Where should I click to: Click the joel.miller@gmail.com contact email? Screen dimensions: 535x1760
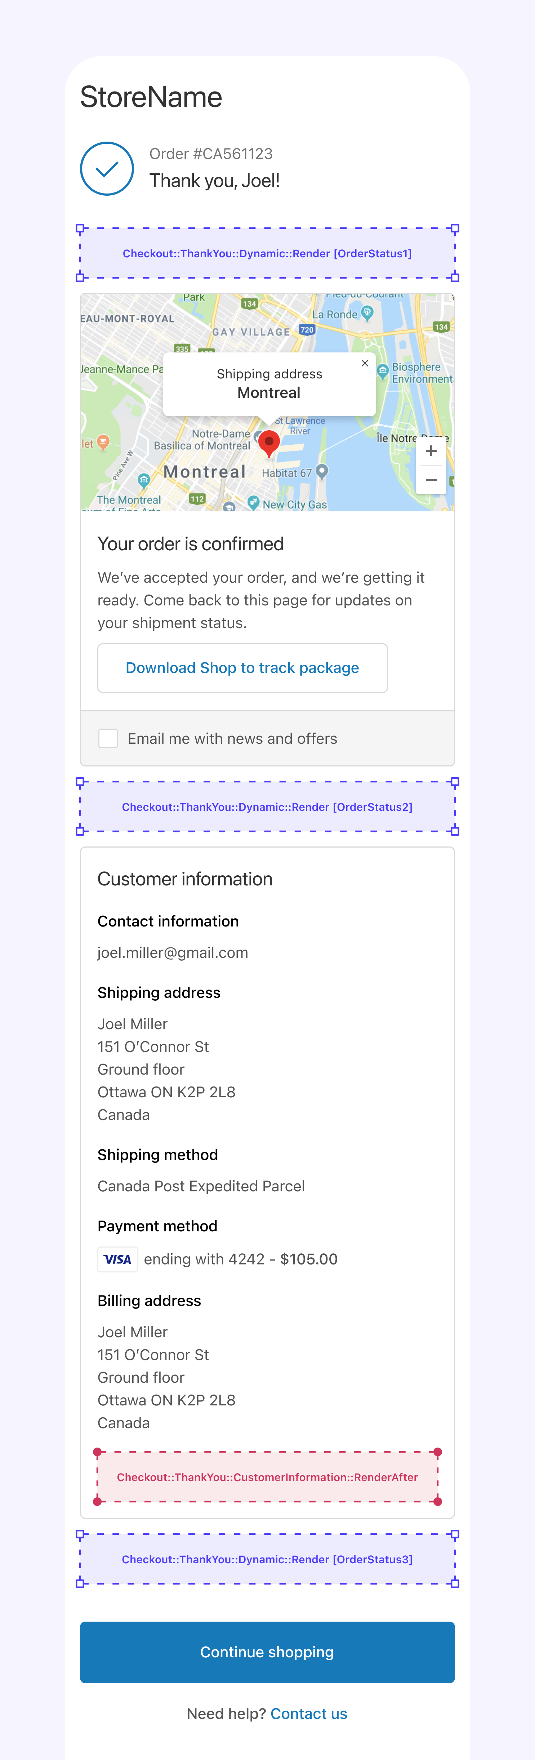pyautogui.click(x=172, y=952)
